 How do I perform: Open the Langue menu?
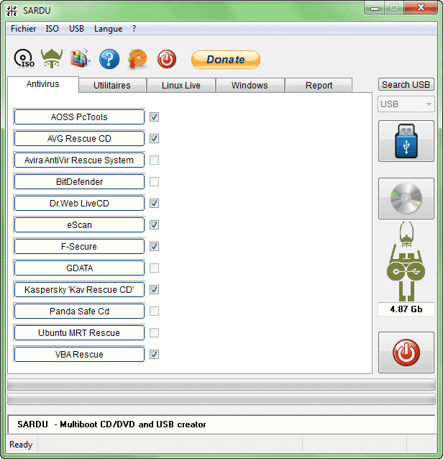[x=109, y=29]
